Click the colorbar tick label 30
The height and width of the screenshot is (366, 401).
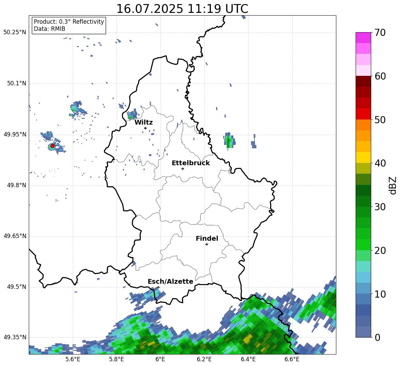(380, 207)
